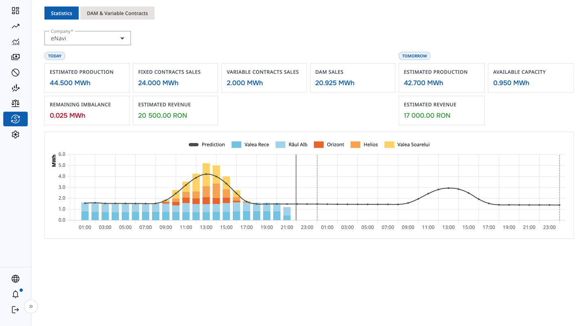Expand the collapsed sidebar with the chevron button
This screenshot has width=587, height=326.
(31, 306)
